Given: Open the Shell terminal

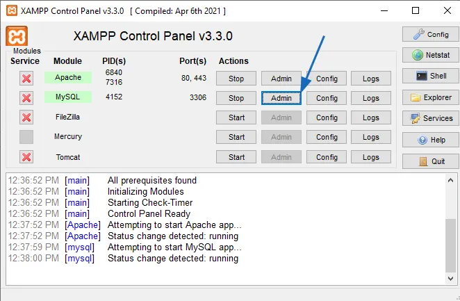Looking at the screenshot, I should click(x=430, y=76).
